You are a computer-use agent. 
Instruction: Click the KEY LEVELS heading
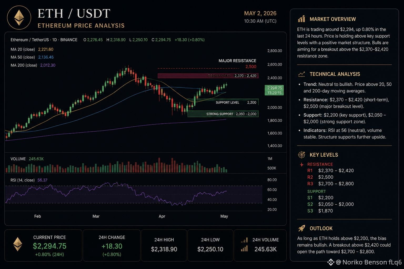click(324, 155)
